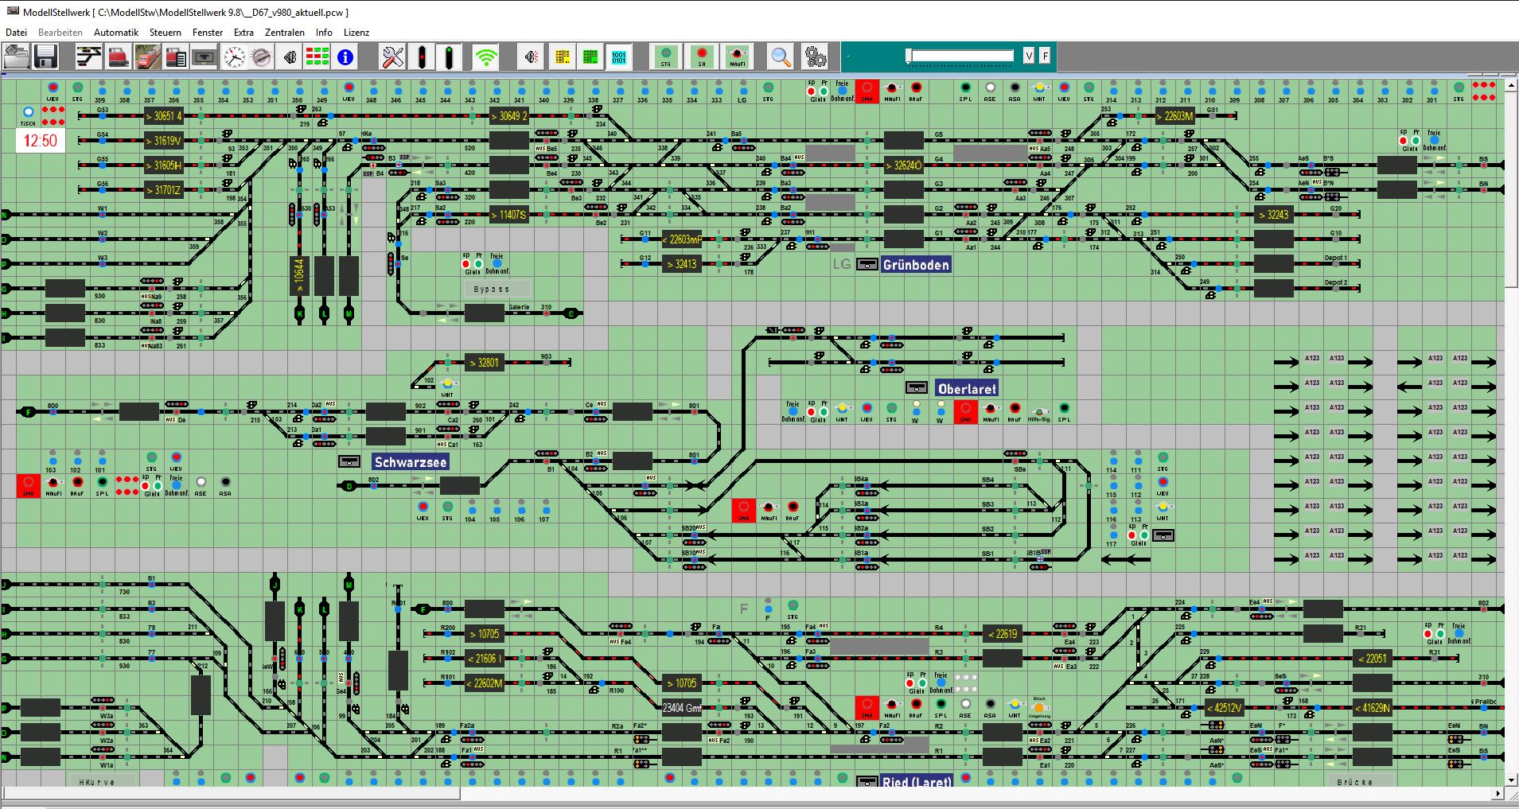Open file with the folder toolbar icon

coord(17,57)
